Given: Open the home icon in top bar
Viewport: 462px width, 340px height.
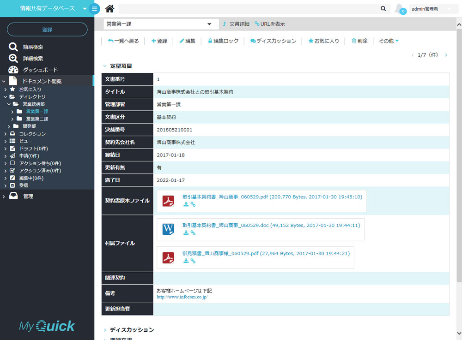Looking at the screenshot, I should coord(109,8).
